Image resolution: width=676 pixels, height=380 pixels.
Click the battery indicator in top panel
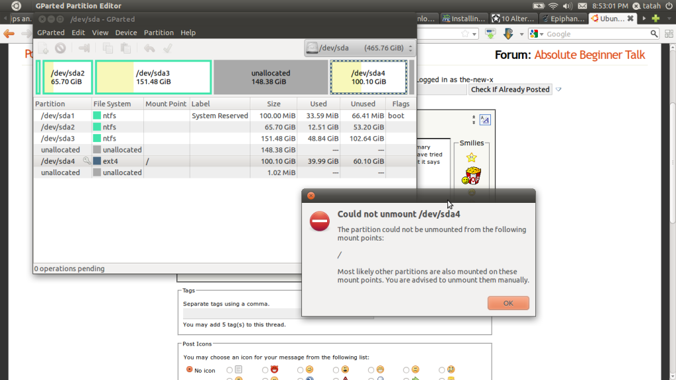click(x=539, y=5)
